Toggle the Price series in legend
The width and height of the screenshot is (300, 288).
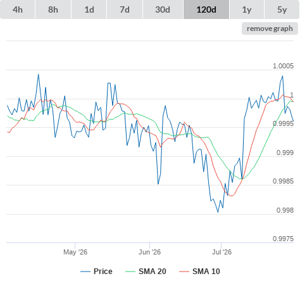103,272
